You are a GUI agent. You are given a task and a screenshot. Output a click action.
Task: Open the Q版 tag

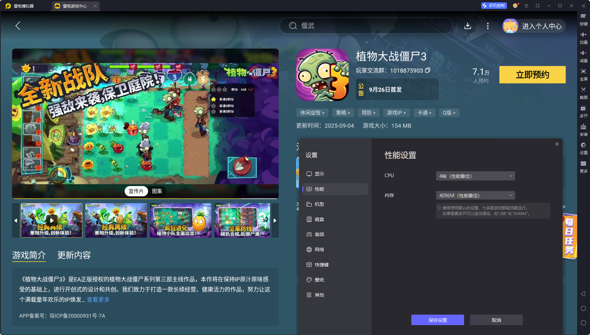click(449, 113)
